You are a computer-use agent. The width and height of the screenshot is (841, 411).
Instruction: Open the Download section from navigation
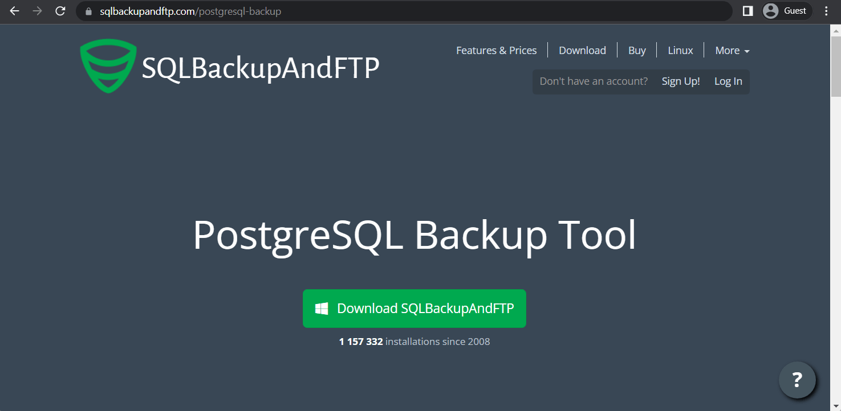pyautogui.click(x=582, y=50)
